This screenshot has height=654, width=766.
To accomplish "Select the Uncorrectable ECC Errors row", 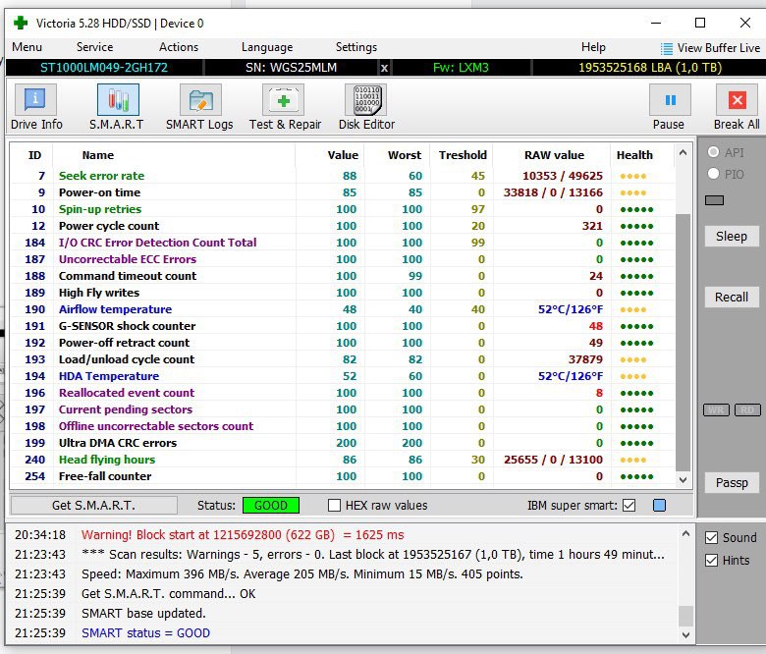I will (x=343, y=259).
